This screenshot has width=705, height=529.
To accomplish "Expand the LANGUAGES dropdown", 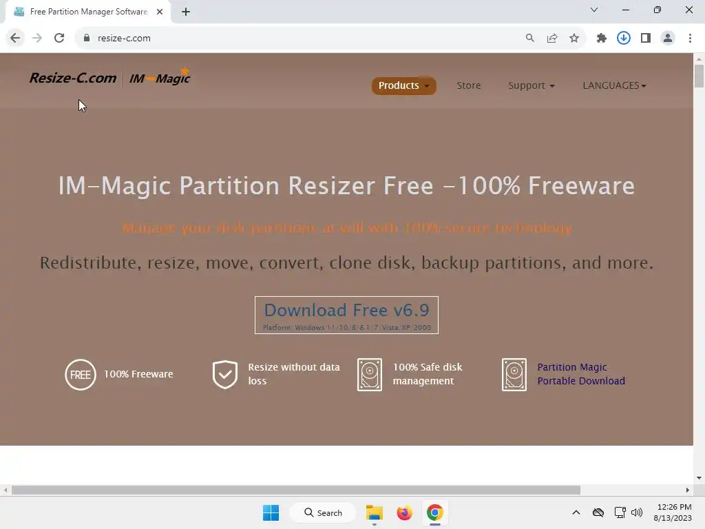I will point(614,85).
